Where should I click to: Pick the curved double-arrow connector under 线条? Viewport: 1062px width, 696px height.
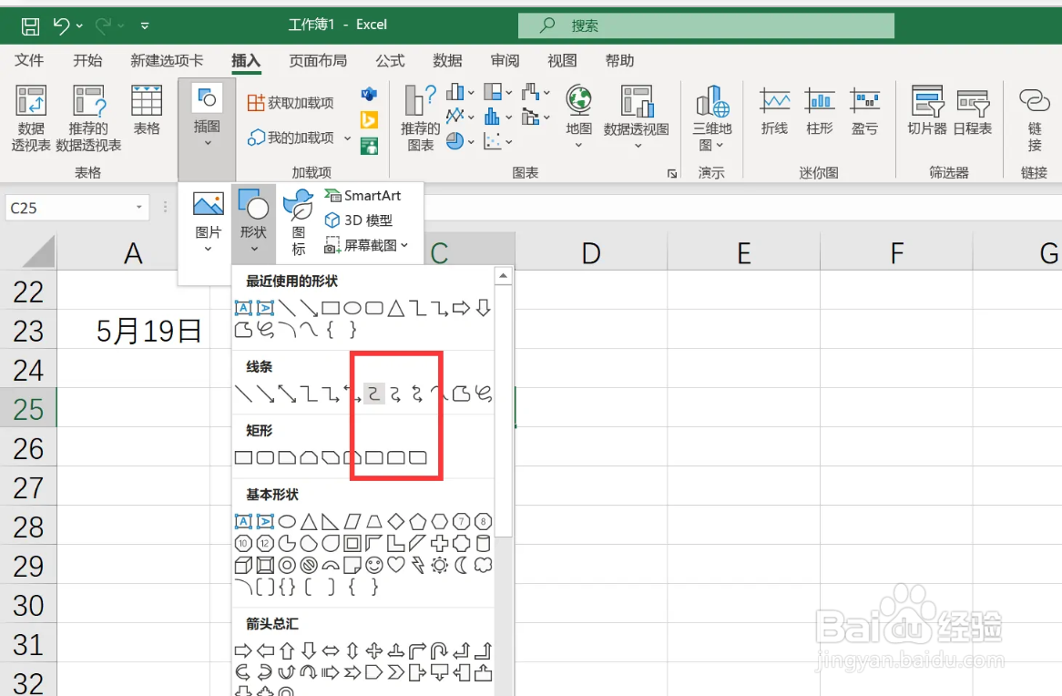coord(417,394)
